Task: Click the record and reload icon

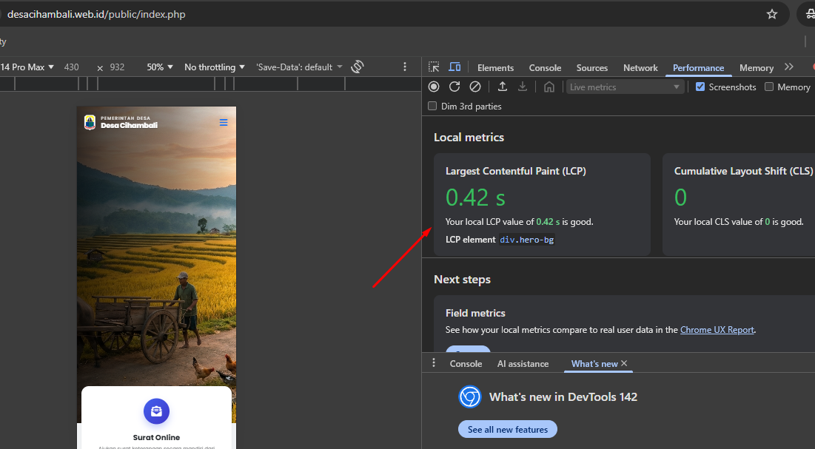Action: click(x=455, y=87)
